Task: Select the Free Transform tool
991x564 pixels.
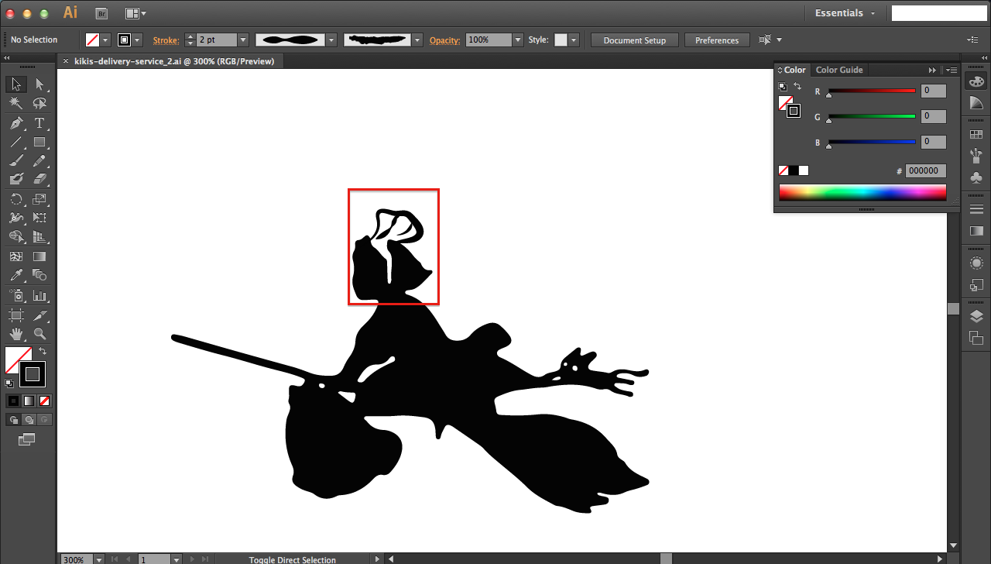Action: (x=39, y=218)
